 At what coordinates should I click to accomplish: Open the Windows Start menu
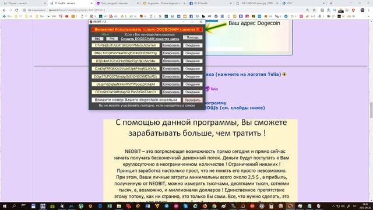tap(5, 206)
